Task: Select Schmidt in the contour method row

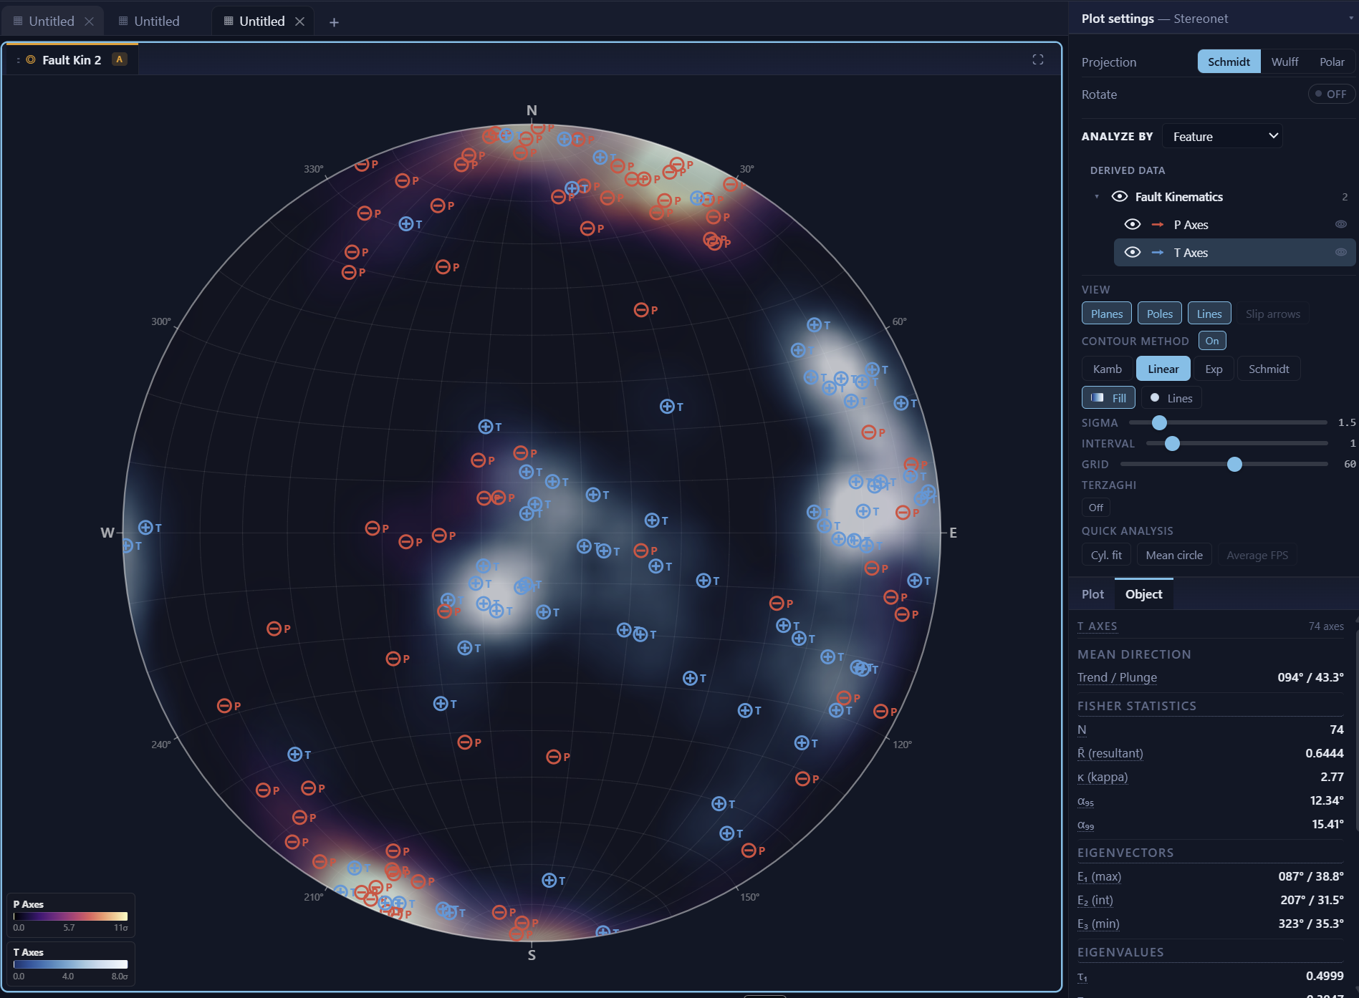Action: tap(1269, 369)
